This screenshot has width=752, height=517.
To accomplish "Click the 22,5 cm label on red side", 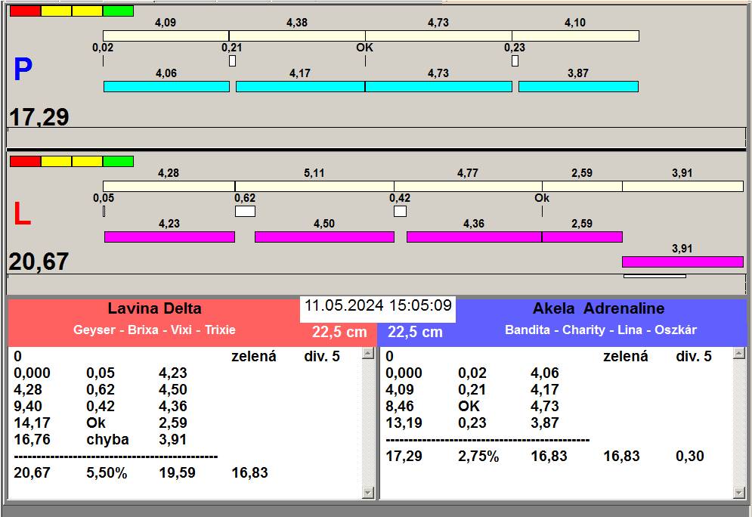I will 339,332.
